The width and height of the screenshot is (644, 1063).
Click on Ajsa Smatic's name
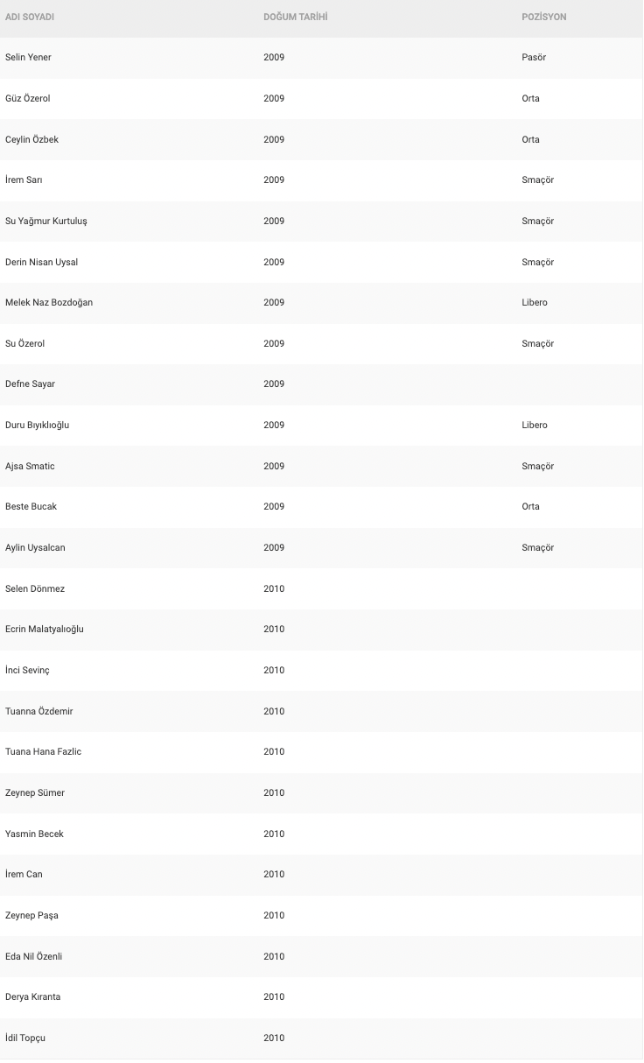pos(30,467)
